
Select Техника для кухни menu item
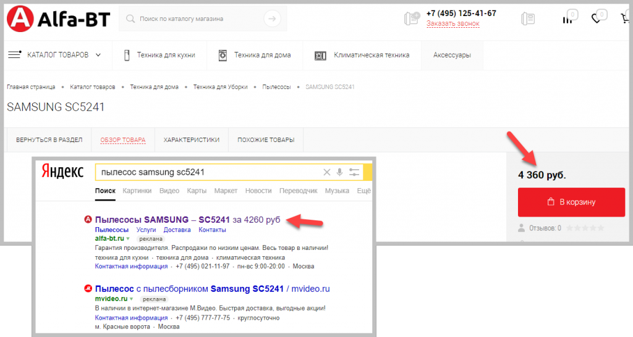click(x=159, y=55)
